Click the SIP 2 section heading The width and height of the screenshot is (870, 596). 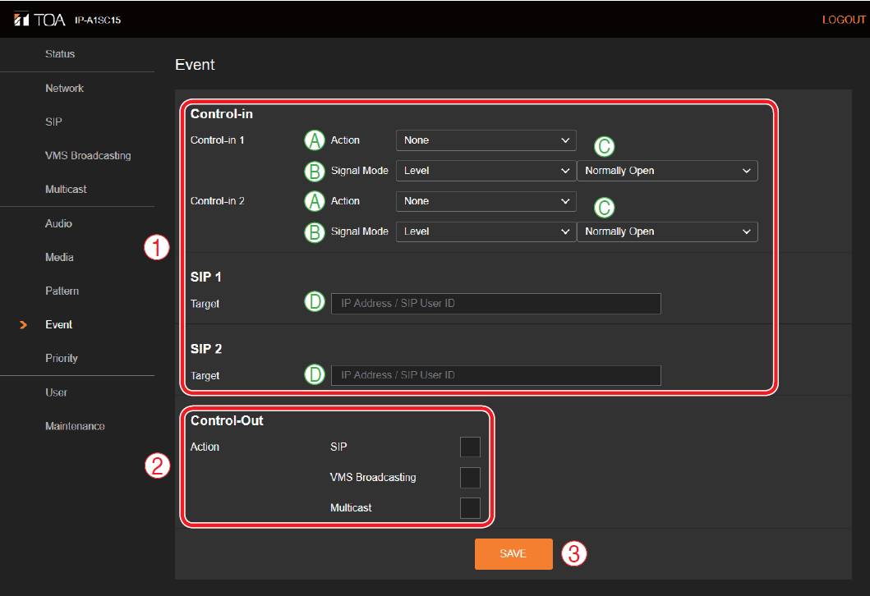click(x=206, y=349)
